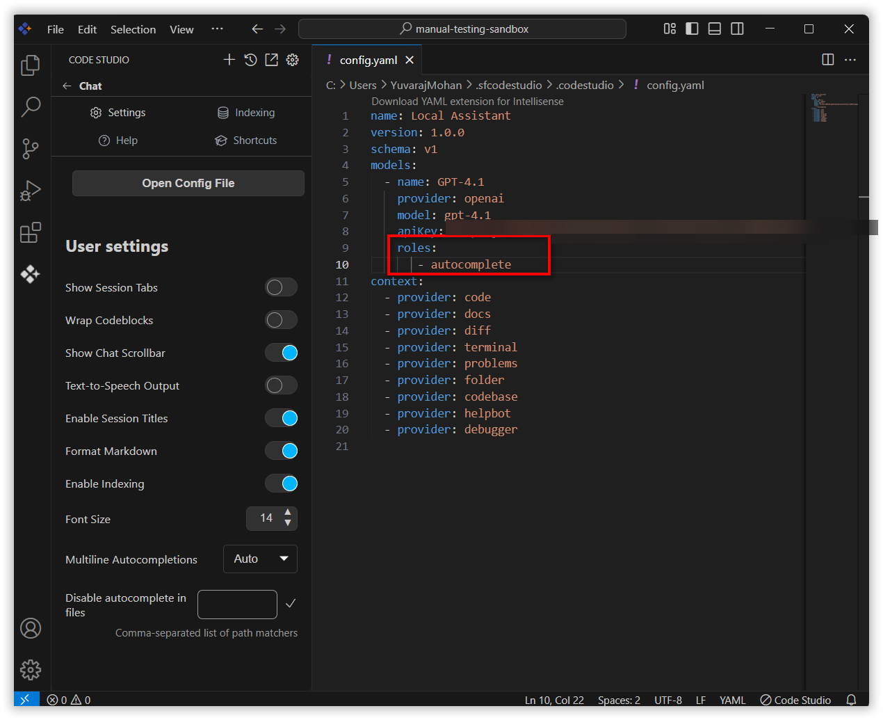883x720 pixels.
Task: Decrease font size with down arrow
Action: (x=288, y=523)
